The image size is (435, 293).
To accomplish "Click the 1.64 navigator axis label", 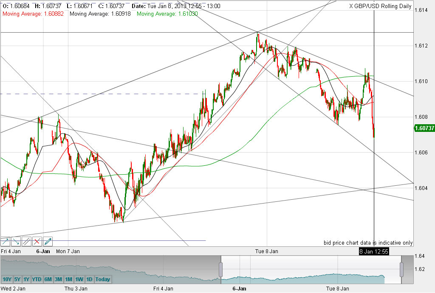I will [x=419, y=256].
